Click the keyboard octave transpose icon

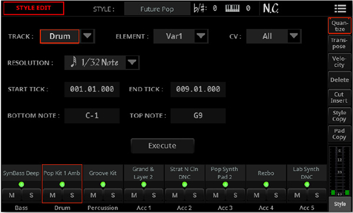(232, 9)
